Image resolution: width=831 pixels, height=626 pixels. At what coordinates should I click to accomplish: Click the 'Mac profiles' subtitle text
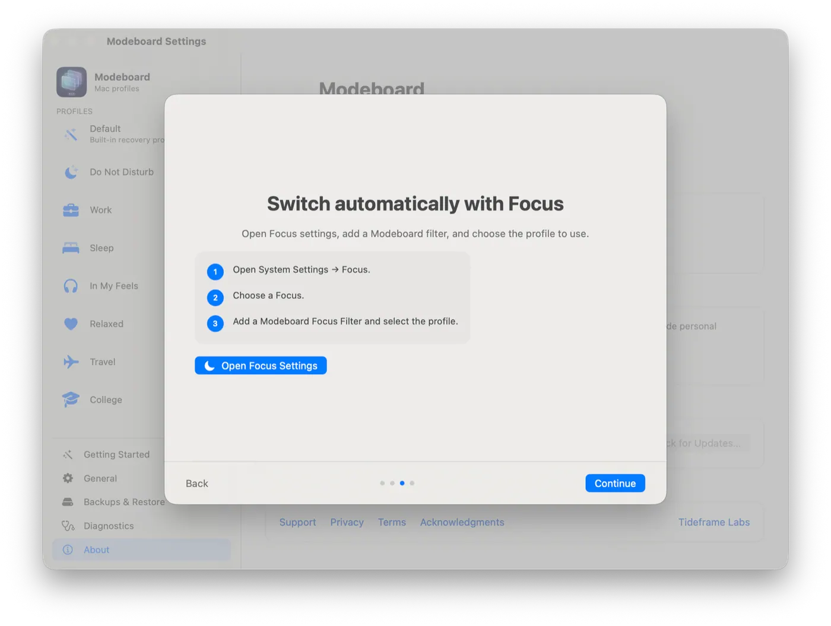pyautogui.click(x=117, y=89)
